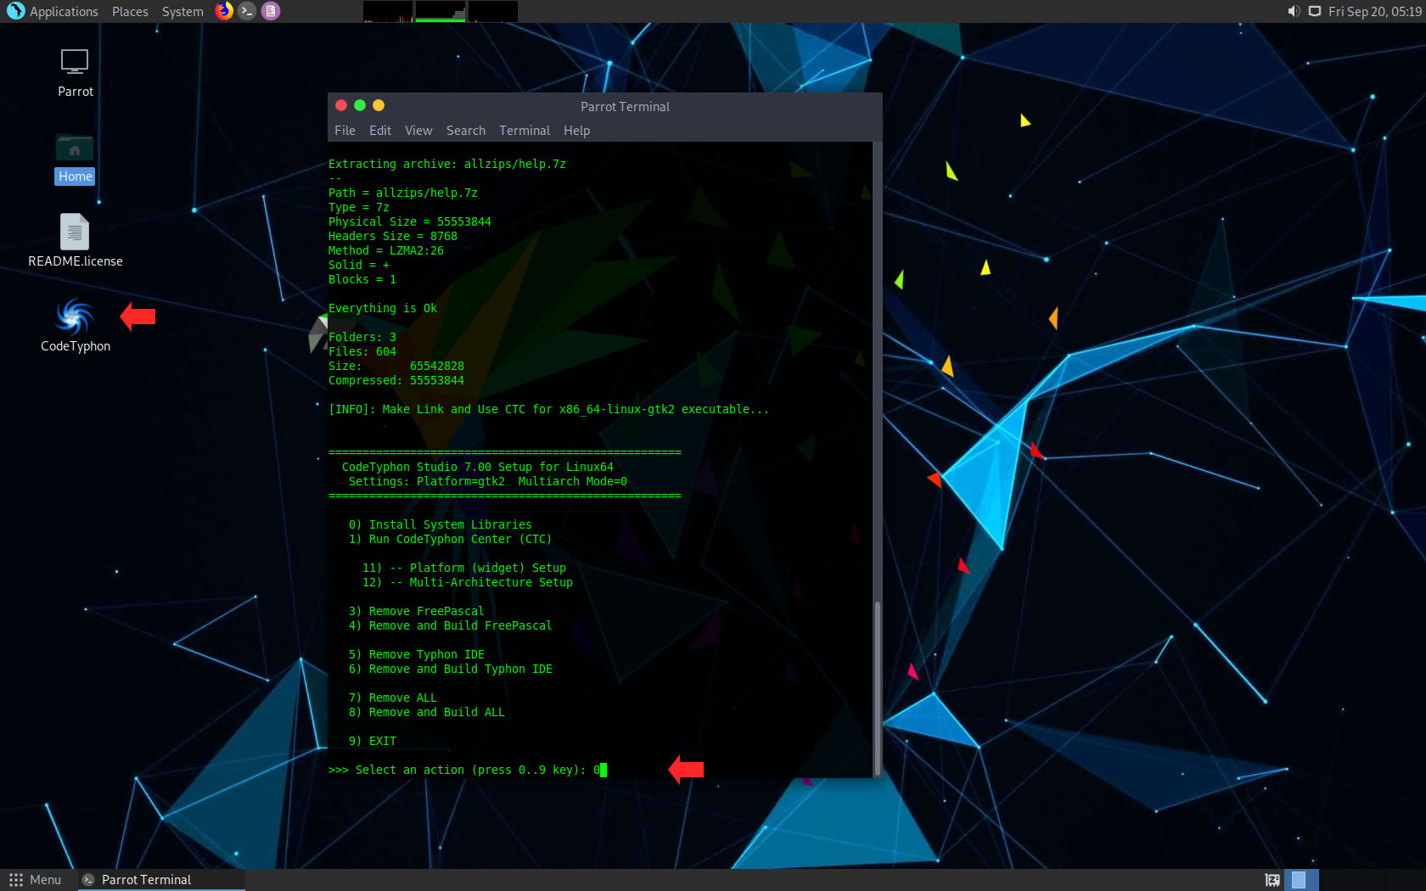Click the purple notes launcher in top panel
This screenshot has height=891, width=1426.
[x=270, y=11]
